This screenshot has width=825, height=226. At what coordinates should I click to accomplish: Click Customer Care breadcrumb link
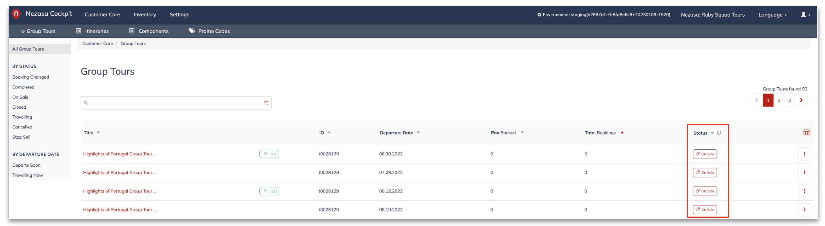[98, 43]
